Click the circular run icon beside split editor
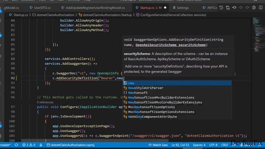This screenshot has width=265, height=149. tap(254, 7)
